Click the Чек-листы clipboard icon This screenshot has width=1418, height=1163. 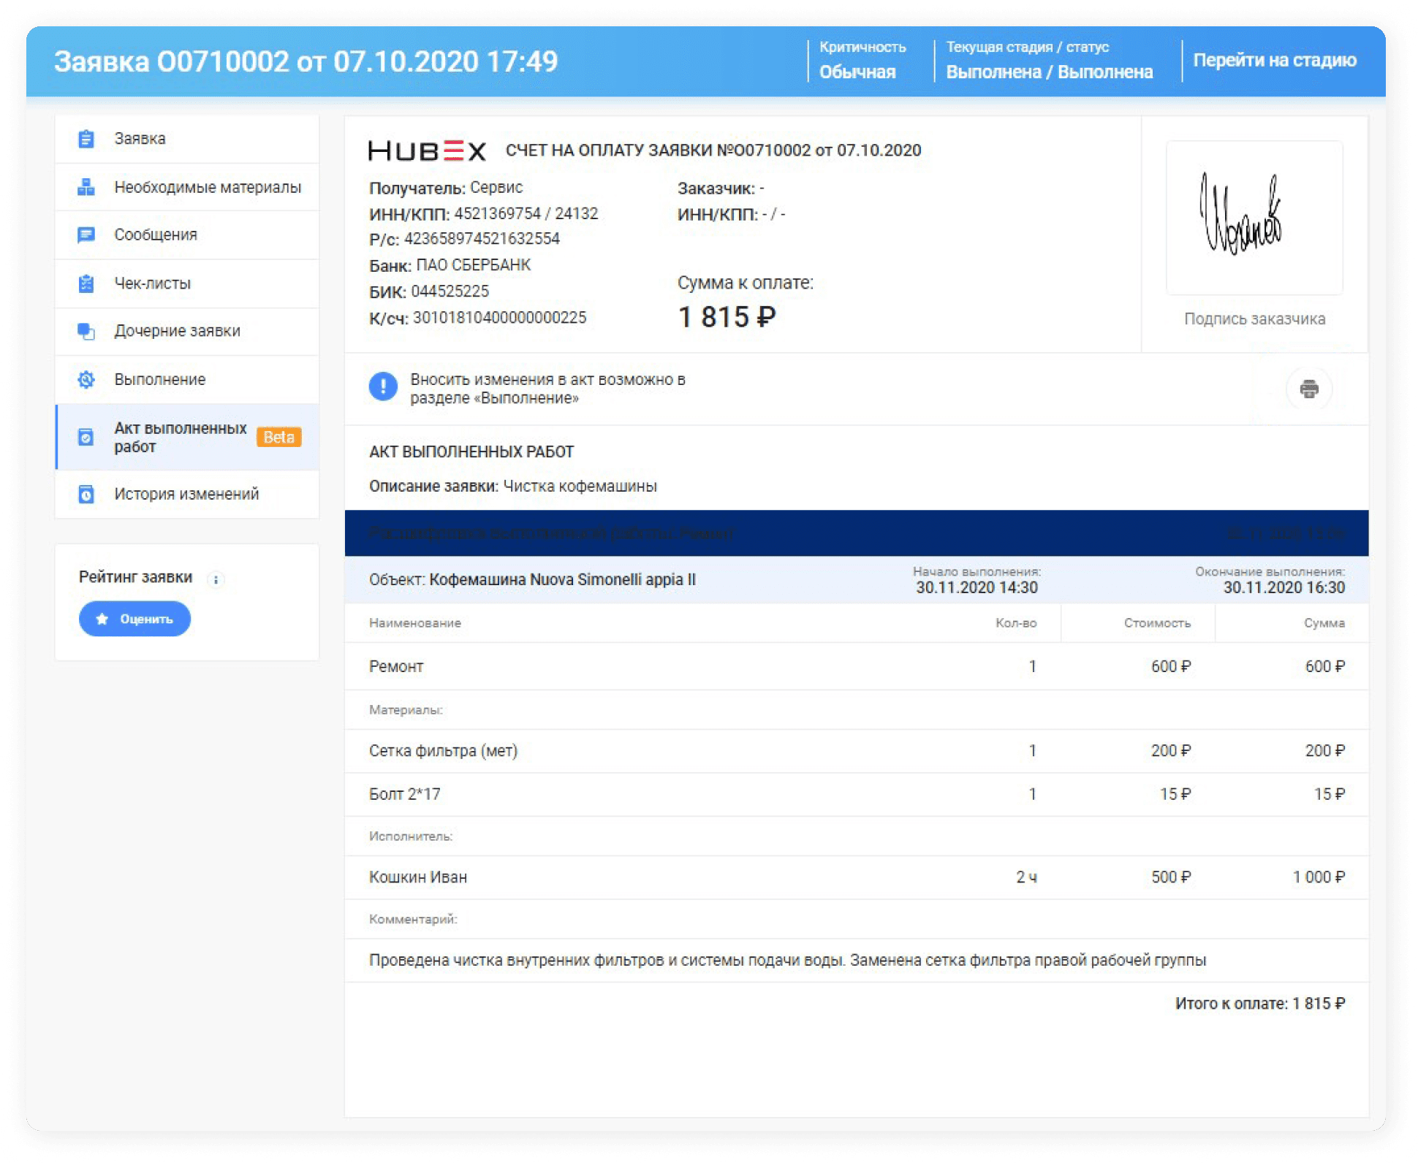click(87, 283)
